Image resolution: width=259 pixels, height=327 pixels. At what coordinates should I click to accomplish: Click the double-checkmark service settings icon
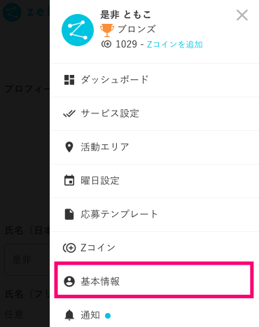click(69, 113)
